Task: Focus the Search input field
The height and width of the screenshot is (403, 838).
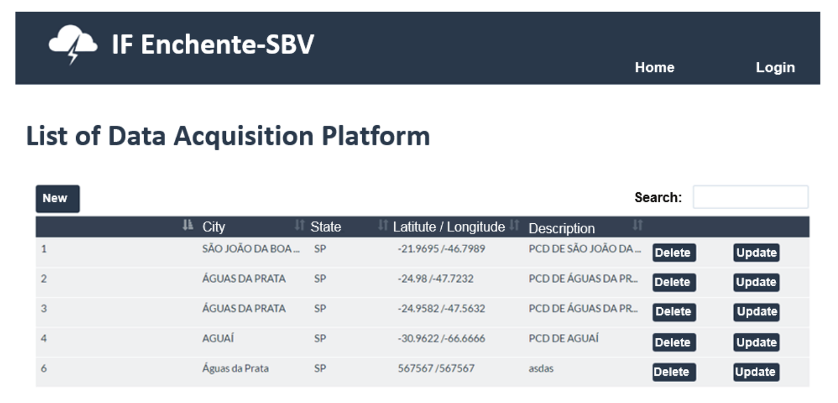Action: tap(750, 197)
